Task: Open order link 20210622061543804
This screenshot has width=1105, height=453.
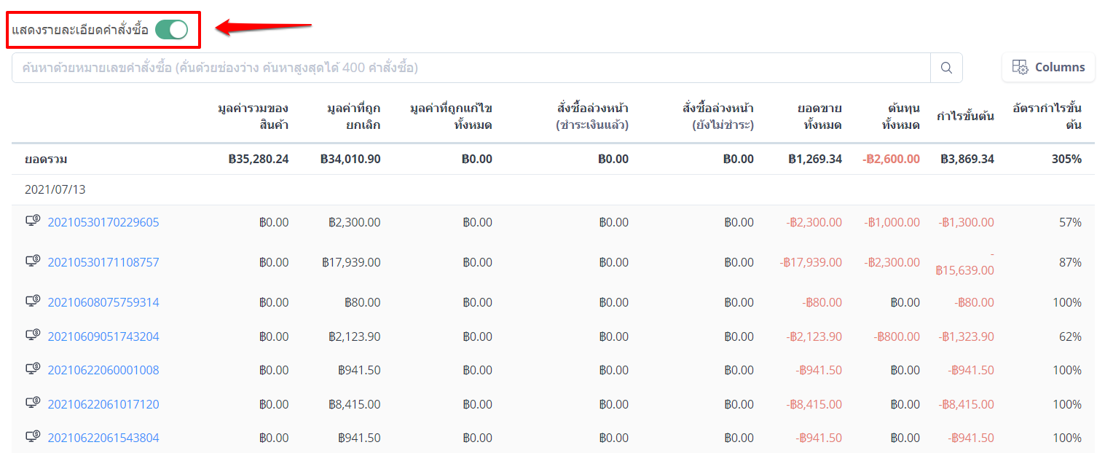Action: pos(103,438)
